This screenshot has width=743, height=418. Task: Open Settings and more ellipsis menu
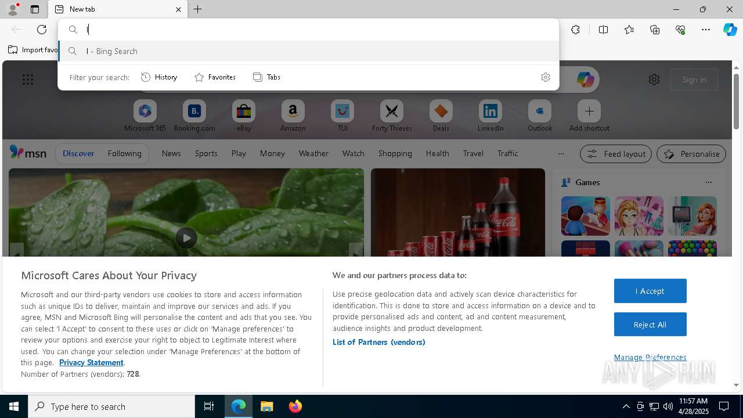706,30
